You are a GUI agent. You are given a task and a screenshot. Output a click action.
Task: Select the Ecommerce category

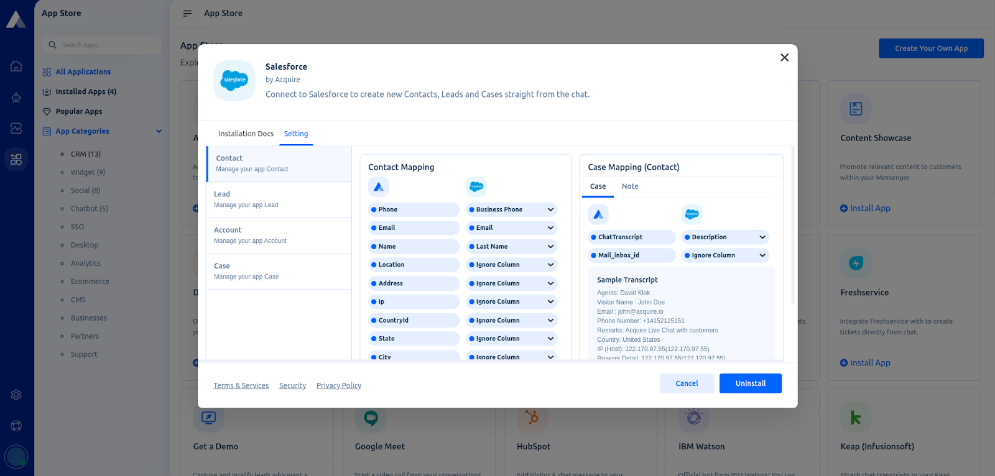point(90,281)
